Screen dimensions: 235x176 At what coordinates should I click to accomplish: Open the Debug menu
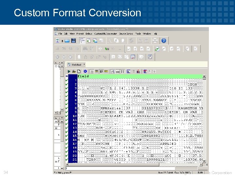click(89, 34)
